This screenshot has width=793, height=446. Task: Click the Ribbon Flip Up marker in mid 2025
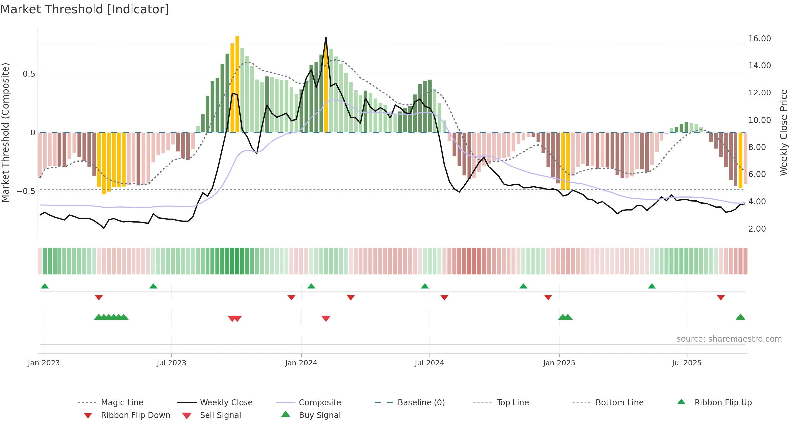(x=652, y=286)
